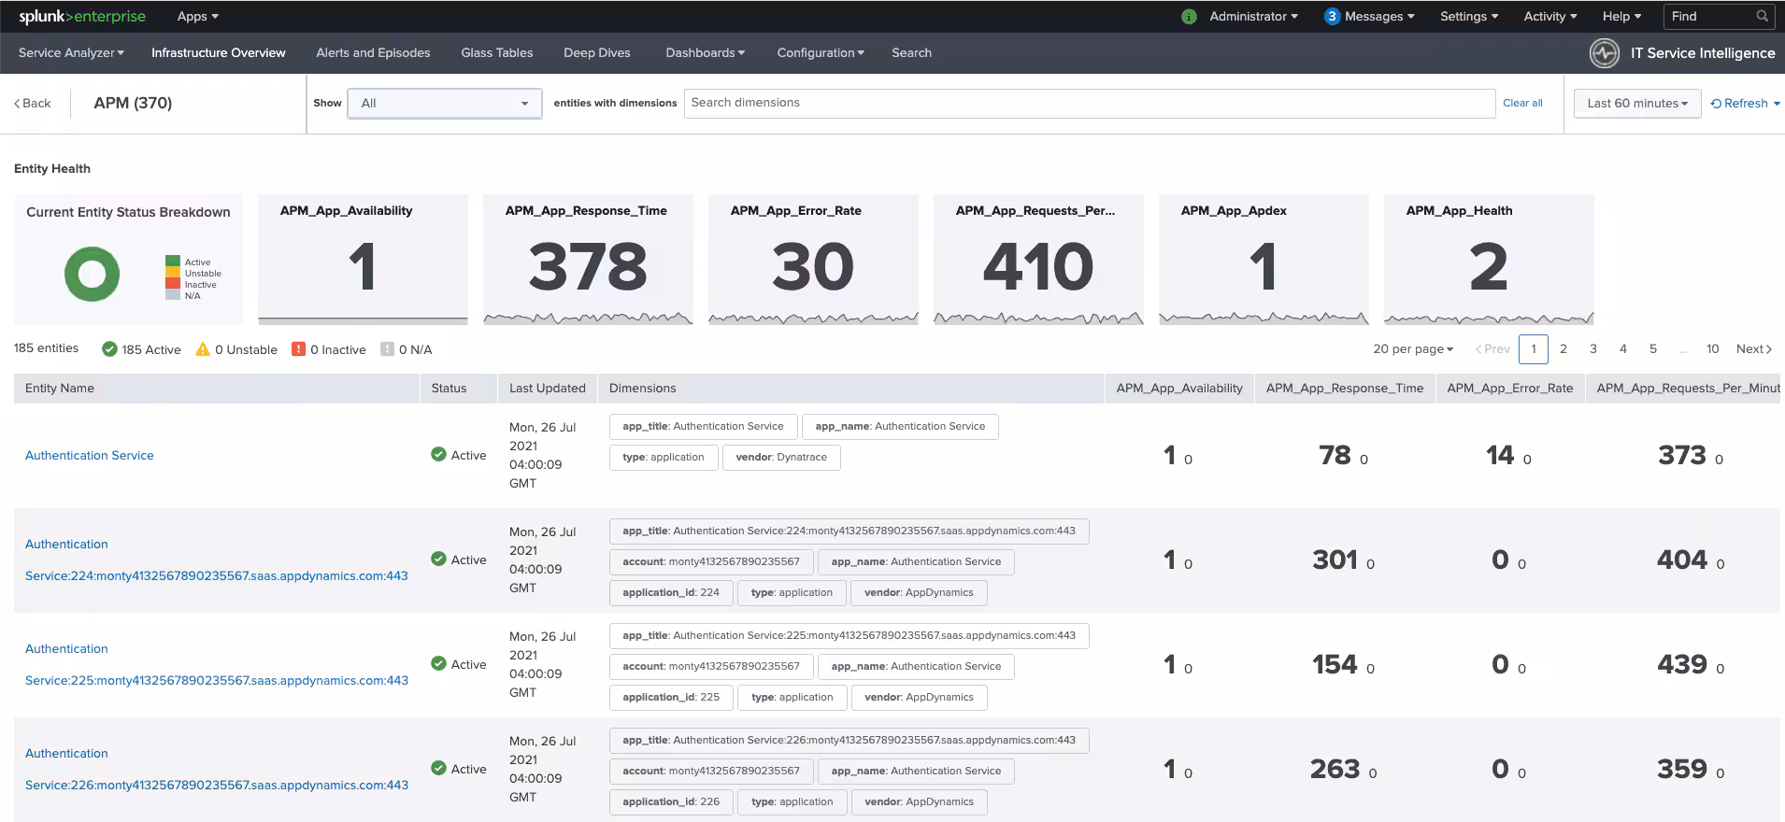
Task: Open the 20 per page dropdown
Action: 1412,349
